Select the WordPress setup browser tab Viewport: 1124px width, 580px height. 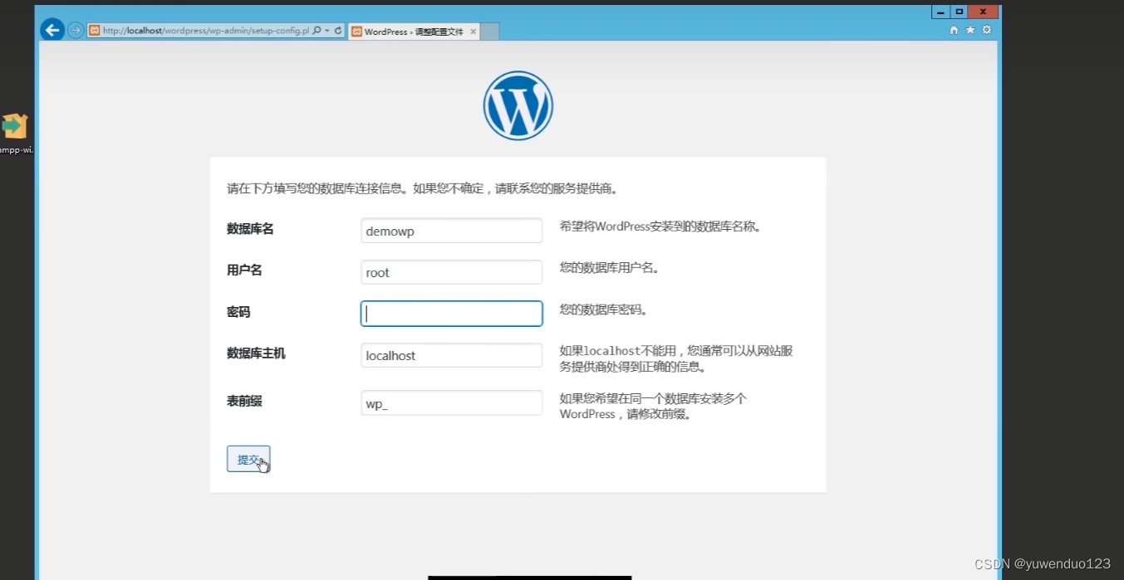click(x=414, y=32)
